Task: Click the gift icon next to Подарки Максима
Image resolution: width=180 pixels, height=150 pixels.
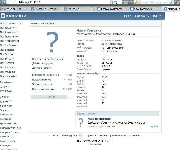Action: 71,79
